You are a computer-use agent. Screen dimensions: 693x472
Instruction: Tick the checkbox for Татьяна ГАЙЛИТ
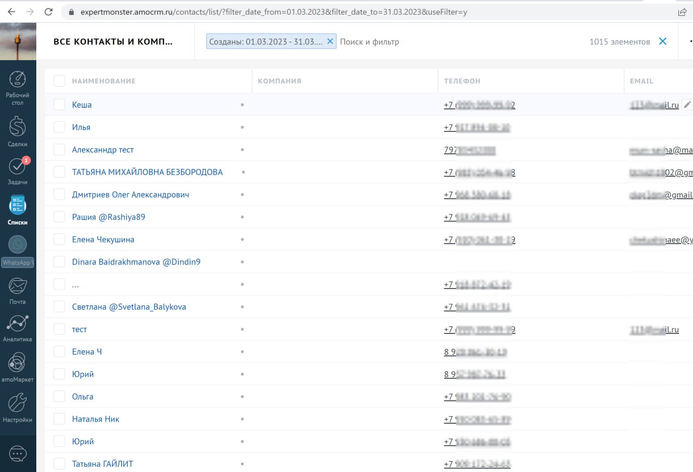pyautogui.click(x=59, y=464)
